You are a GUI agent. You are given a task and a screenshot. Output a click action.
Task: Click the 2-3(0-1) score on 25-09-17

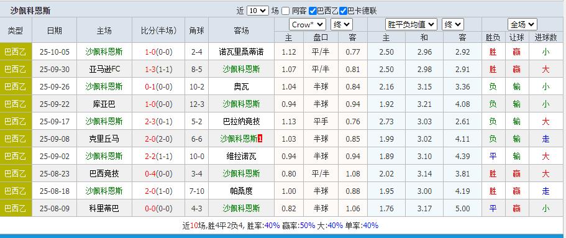(158, 121)
